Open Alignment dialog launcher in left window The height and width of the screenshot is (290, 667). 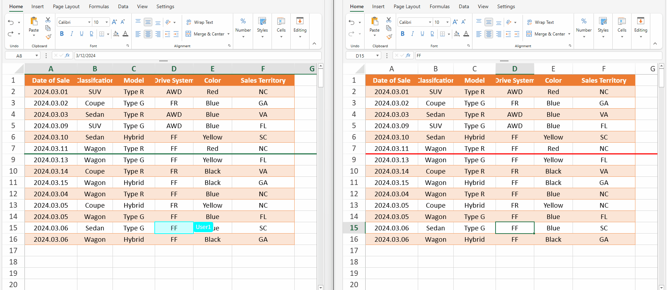pyautogui.click(x=229, y=46)
